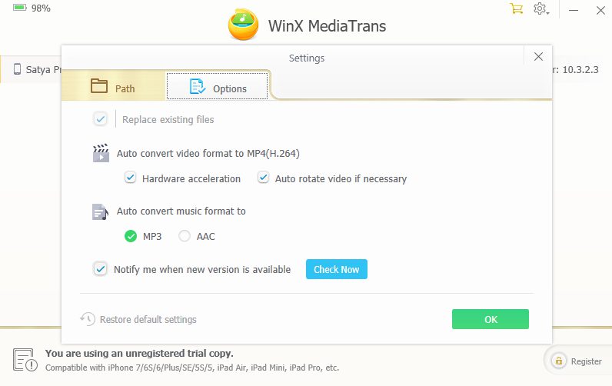The width and height of the screenshot is (612, 386).
Task: Click the unregistered trial notice icon
Action: [25, 360]
